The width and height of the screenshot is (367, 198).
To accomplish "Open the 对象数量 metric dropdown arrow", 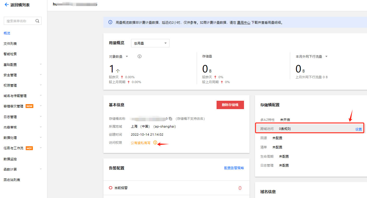I will (127, 57).
